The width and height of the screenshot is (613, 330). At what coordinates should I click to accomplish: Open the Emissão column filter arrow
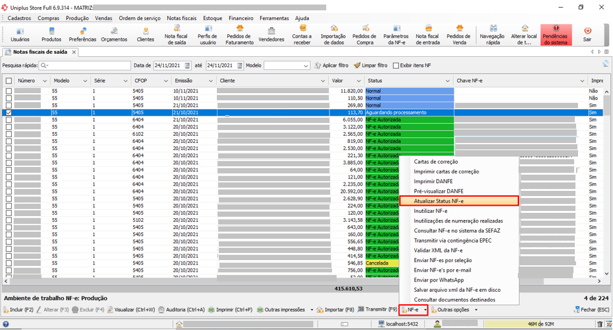[x=211, y=81]
